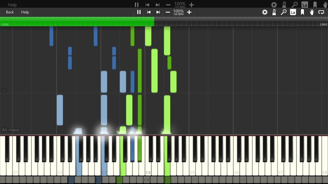Screen dimensions: 328x184
Task: Tap the highlighted blue black key on the keyboard
Action: (132, 149)
